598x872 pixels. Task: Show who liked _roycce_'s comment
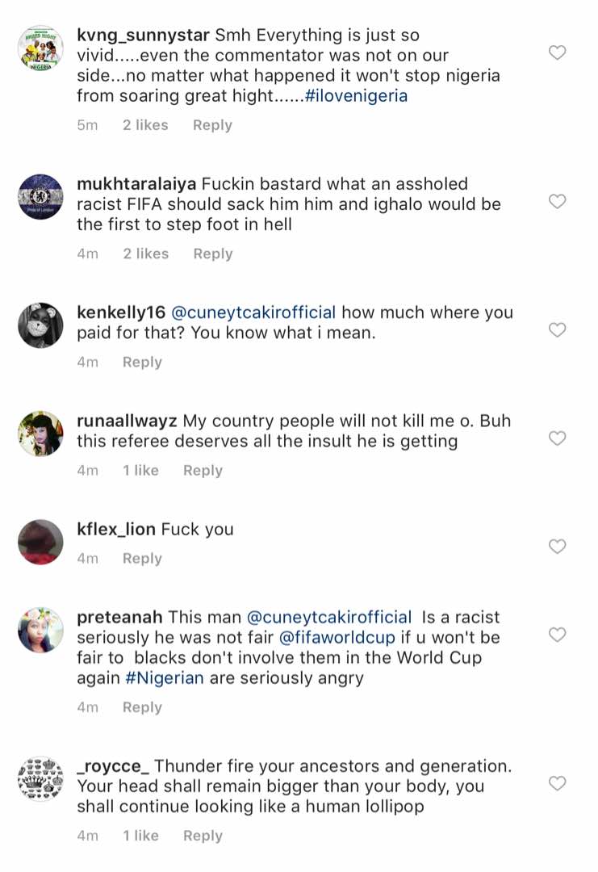tap(140, 836)
